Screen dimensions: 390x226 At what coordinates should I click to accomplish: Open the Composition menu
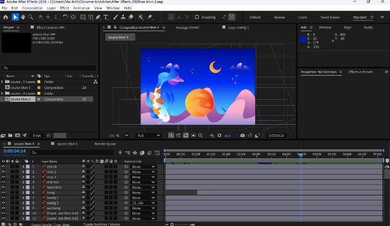pos(32,8)
